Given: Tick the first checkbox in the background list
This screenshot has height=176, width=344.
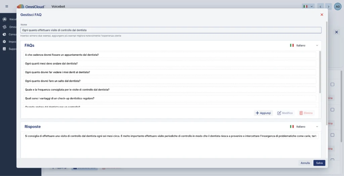Looking at the screenshot, I should 332,84.
